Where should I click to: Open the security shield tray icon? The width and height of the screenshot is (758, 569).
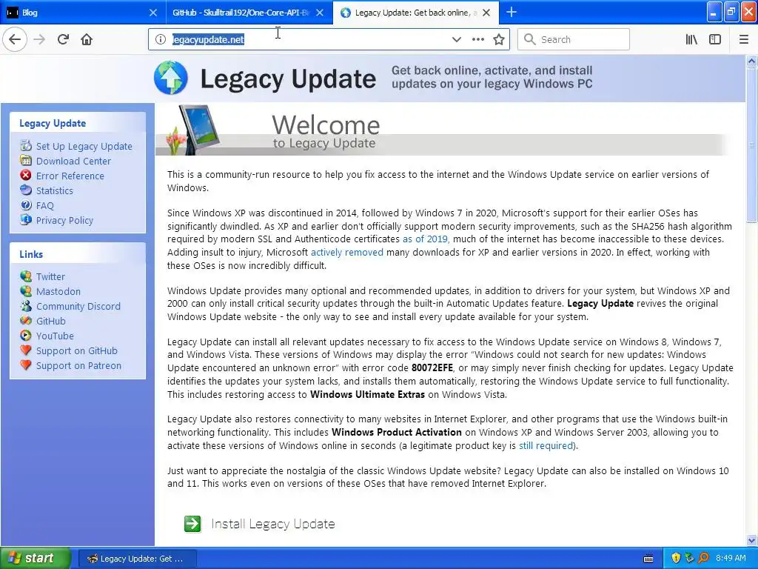[x=676, y=558]
